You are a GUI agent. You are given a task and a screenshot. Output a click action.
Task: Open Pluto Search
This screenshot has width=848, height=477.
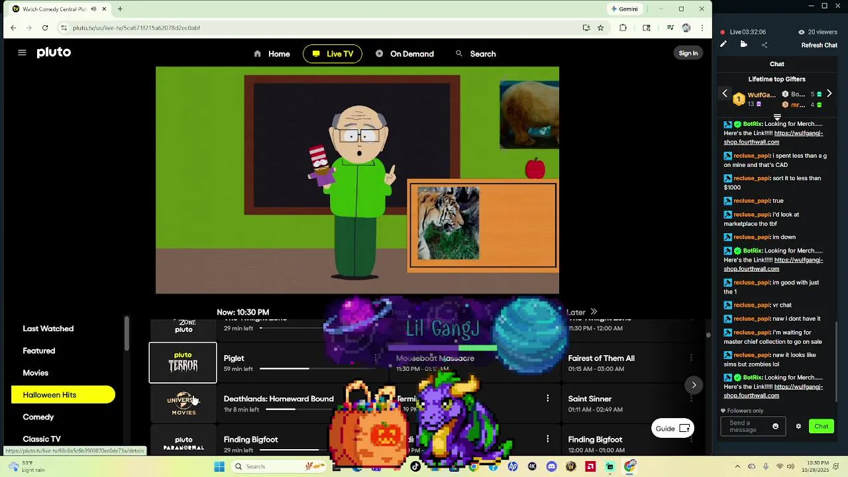click(x=475, y=54)
